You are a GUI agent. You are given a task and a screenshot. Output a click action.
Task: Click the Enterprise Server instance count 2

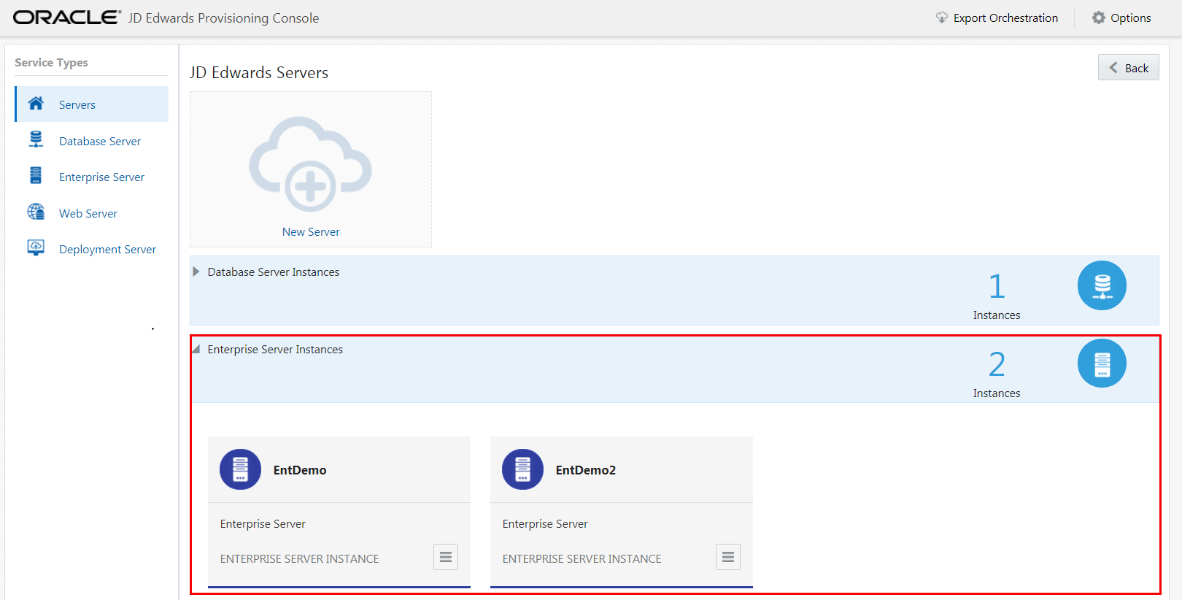click(x=997, y=364)
